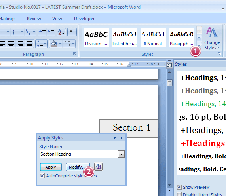Expand the Quick Styles gallery (More)
226x196 pixels.
click(x=199, y=45)
